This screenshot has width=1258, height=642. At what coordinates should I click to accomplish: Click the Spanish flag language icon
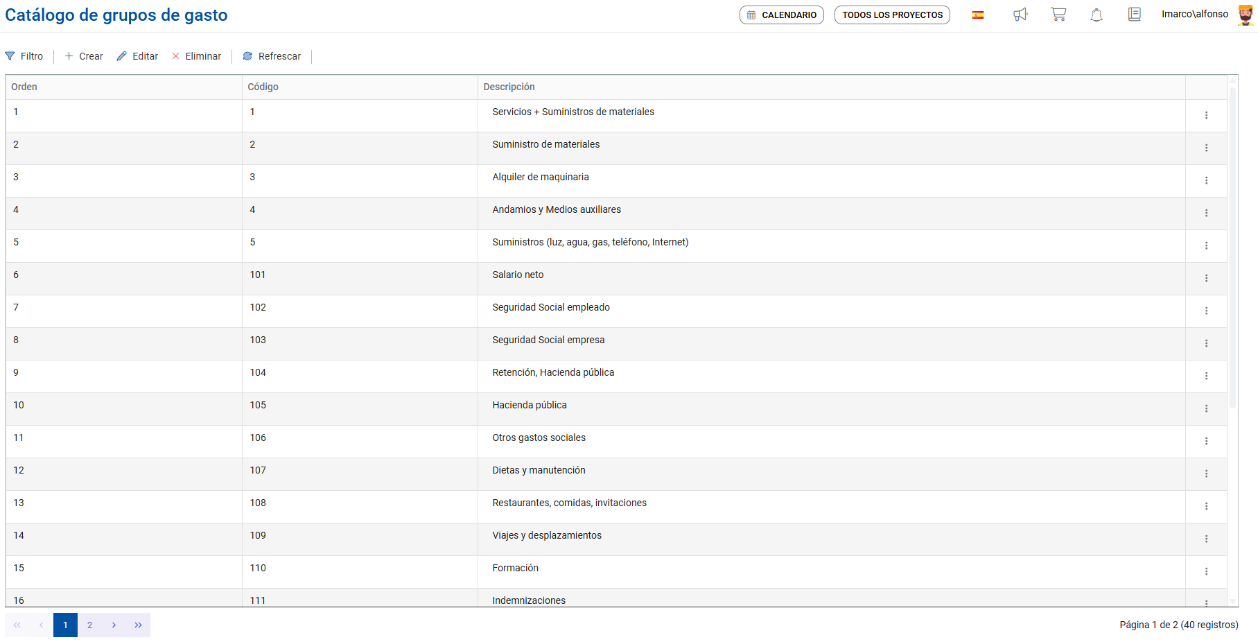pyautogui.click(x=978, y=15)
